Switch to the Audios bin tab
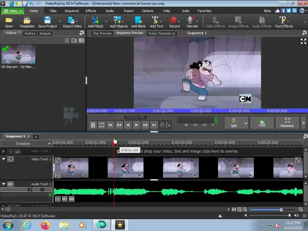308x231 pixels. click(x=30, y=33)
